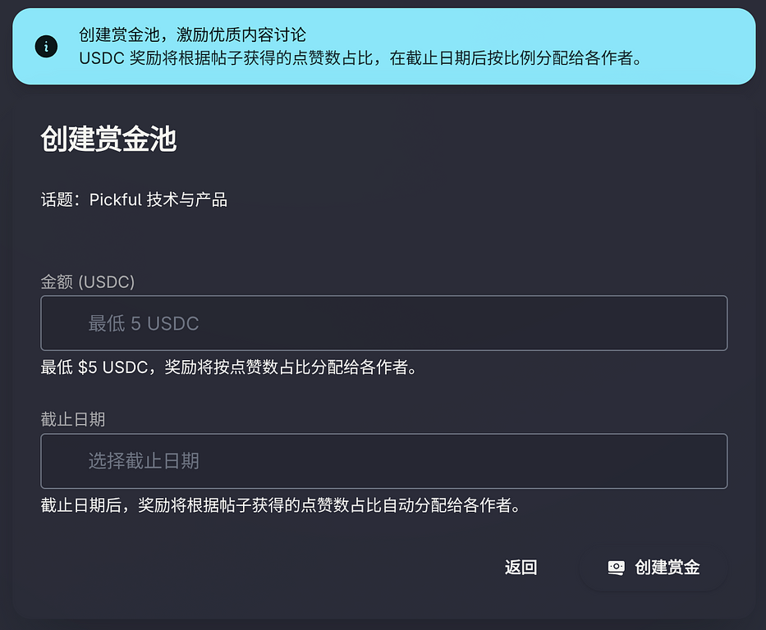Click the (USDC) unit in amount label
Image resolution: width=766 pixels, height=630 pixels.
pos(107,281)
